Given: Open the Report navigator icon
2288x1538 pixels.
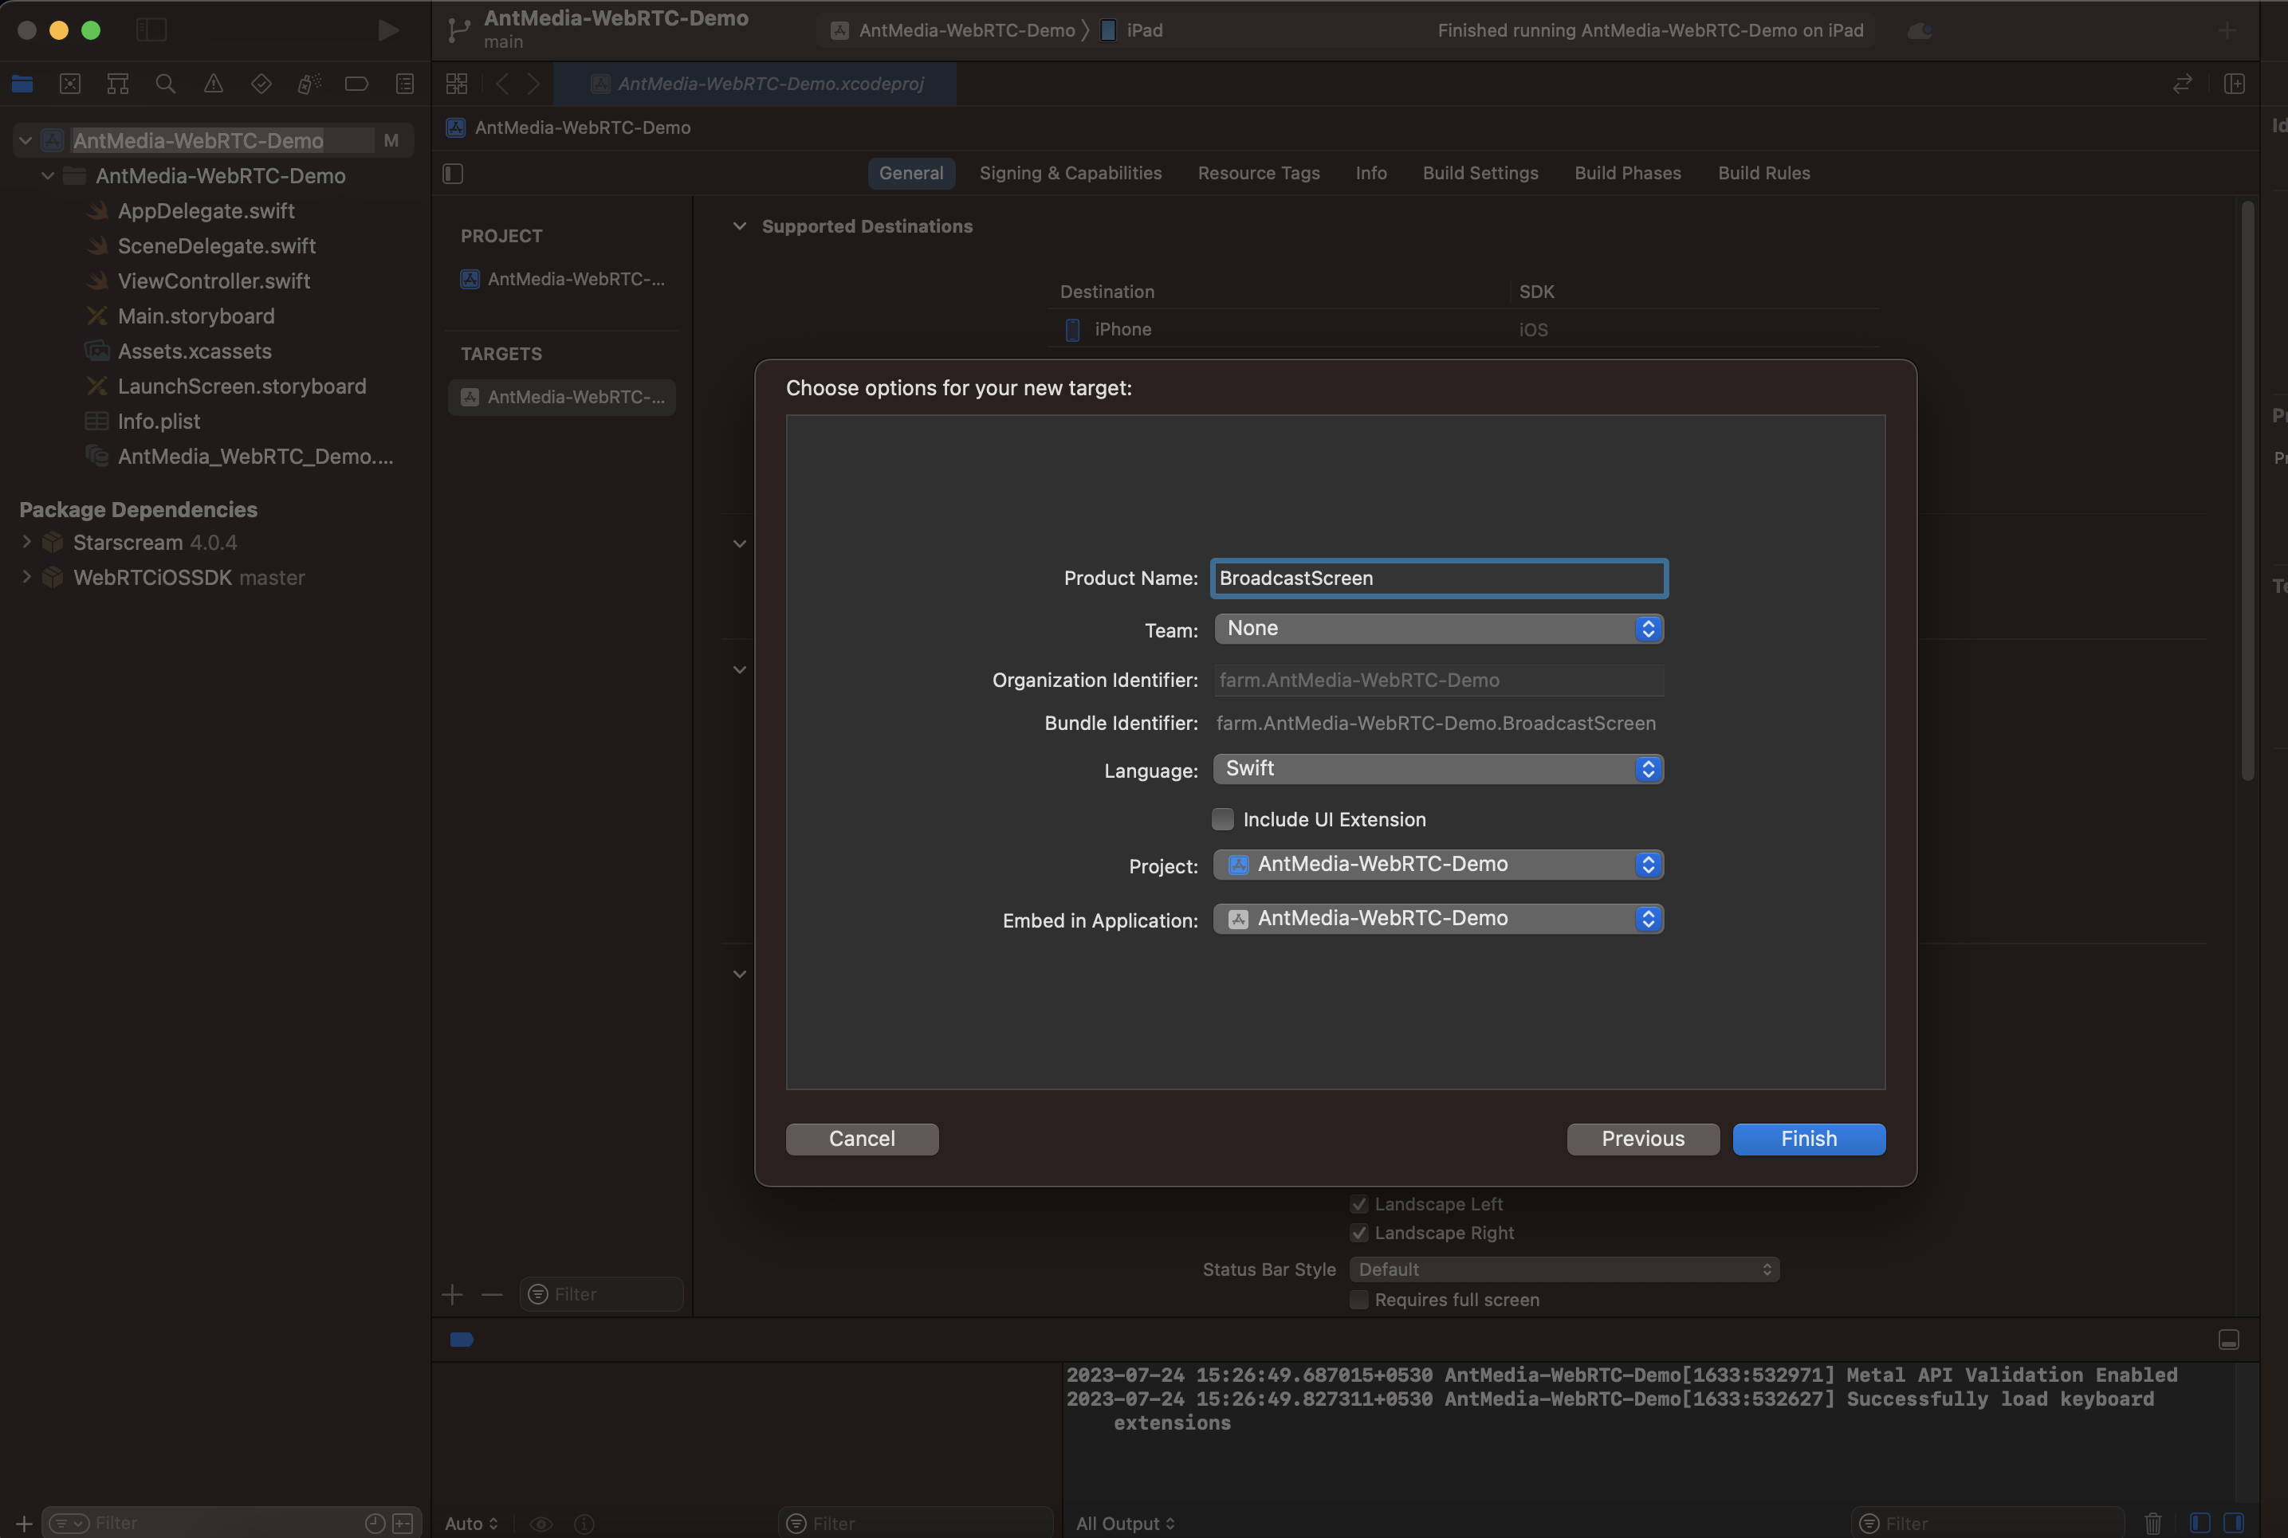Looking at the screenshot, I should click(404, 84).
